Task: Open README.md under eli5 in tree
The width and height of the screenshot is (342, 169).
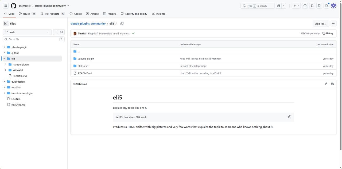Action: (x=20, y=76)
